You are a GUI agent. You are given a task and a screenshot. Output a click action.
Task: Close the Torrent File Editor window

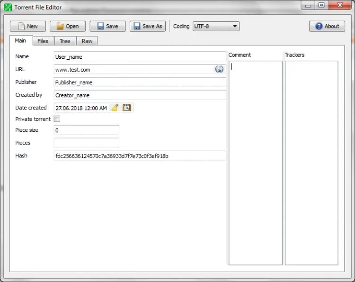click(339, 5)
